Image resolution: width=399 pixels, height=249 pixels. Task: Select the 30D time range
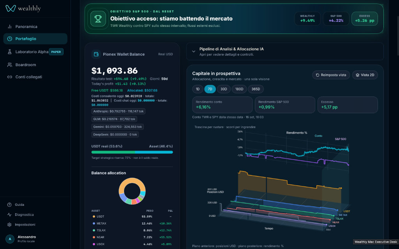(x=224, y=89)
